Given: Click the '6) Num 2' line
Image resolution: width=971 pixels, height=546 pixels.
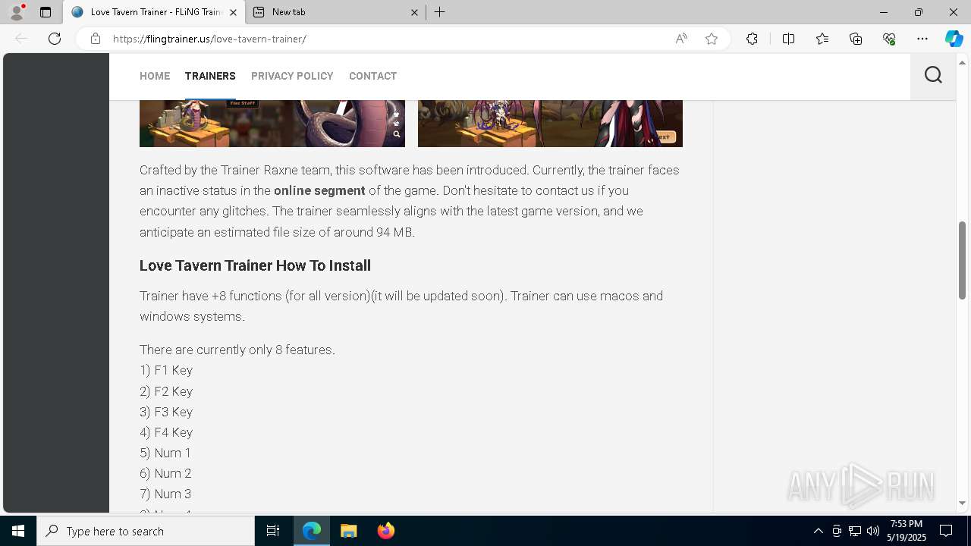Looking at the screenshot, I should point(165,473).
